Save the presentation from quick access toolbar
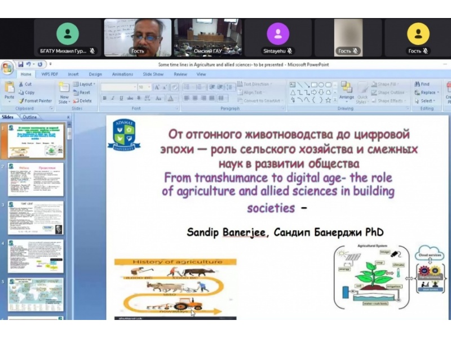The height and width of the screenshot is (338, 451). point(21,65)
